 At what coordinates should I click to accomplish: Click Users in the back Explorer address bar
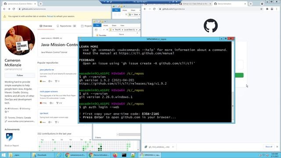coord(136,14)
